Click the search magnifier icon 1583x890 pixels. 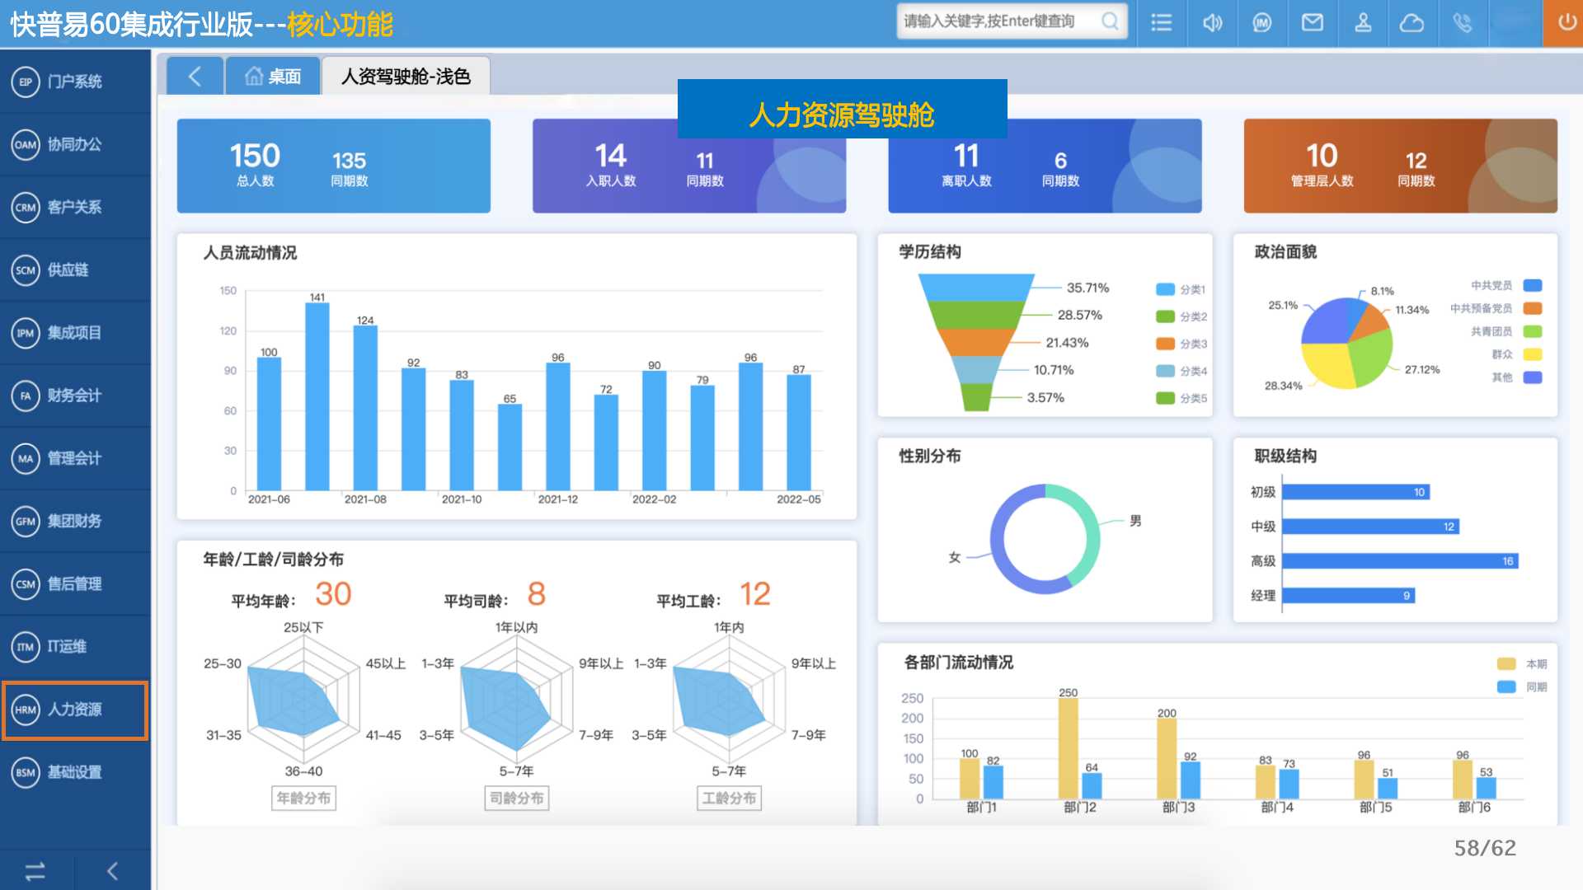[1110, 21]
